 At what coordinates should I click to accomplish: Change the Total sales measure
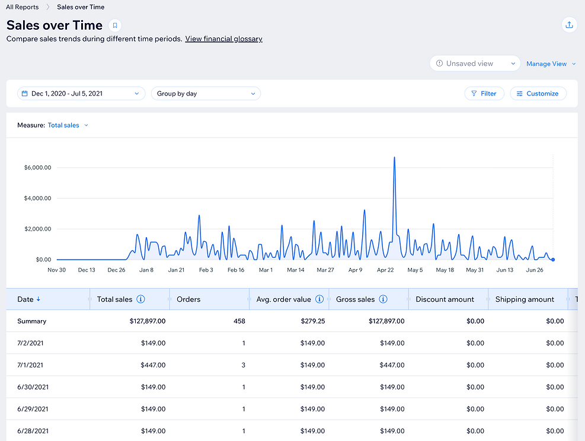click(68, 125)
